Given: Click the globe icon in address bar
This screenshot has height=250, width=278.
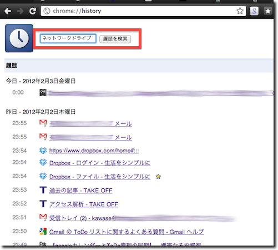Looking at the screenshot, I should pos(47,11).
